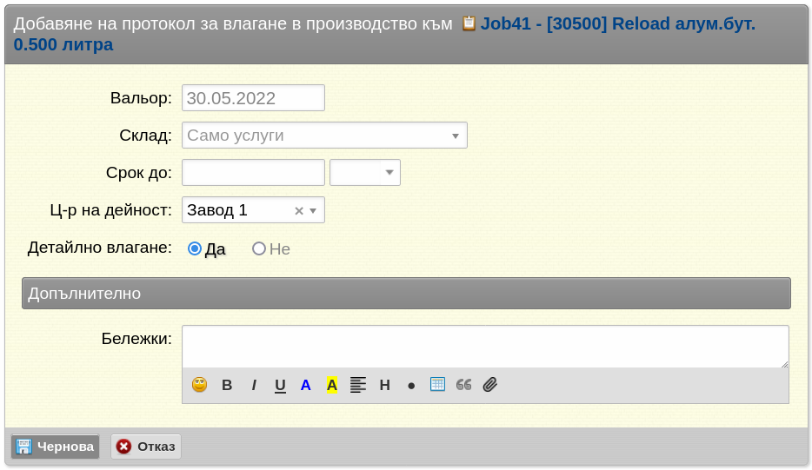Image resolution: width=812 pixels, height=470 pixels.
Task: Click into the Бележки text area
Action: click(485, 347)
